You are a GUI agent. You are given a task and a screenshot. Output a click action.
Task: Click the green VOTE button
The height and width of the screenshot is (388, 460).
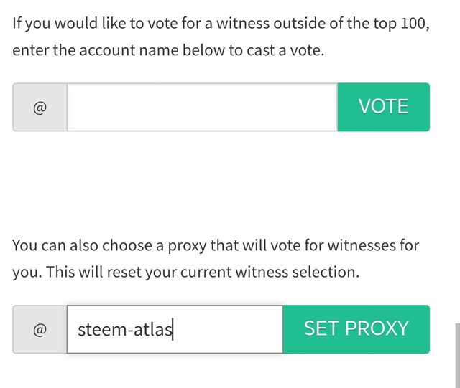coord(383,107)
